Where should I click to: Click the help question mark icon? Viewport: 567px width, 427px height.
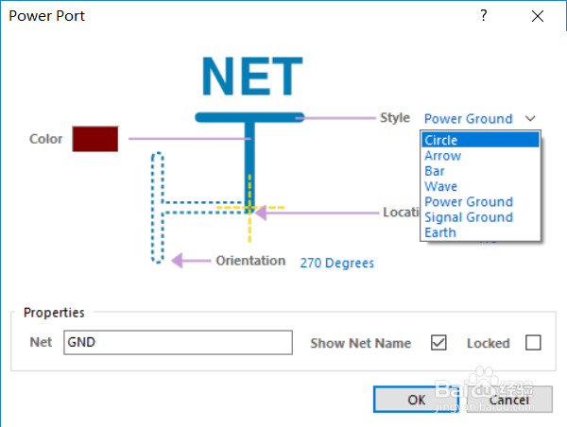click(484, 15)
